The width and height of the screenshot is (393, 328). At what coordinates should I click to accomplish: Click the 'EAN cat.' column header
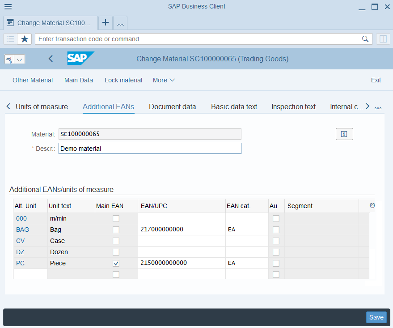coord(247,206)
